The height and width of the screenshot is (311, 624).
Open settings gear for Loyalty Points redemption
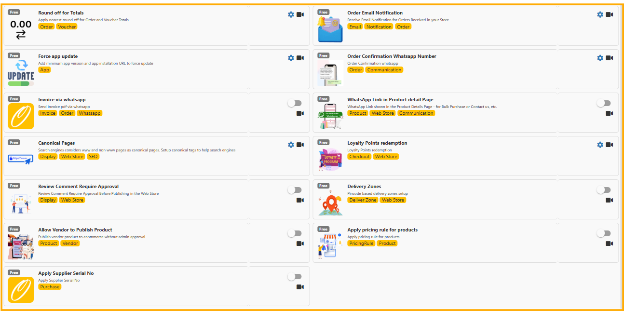click(x=600, y=144)
